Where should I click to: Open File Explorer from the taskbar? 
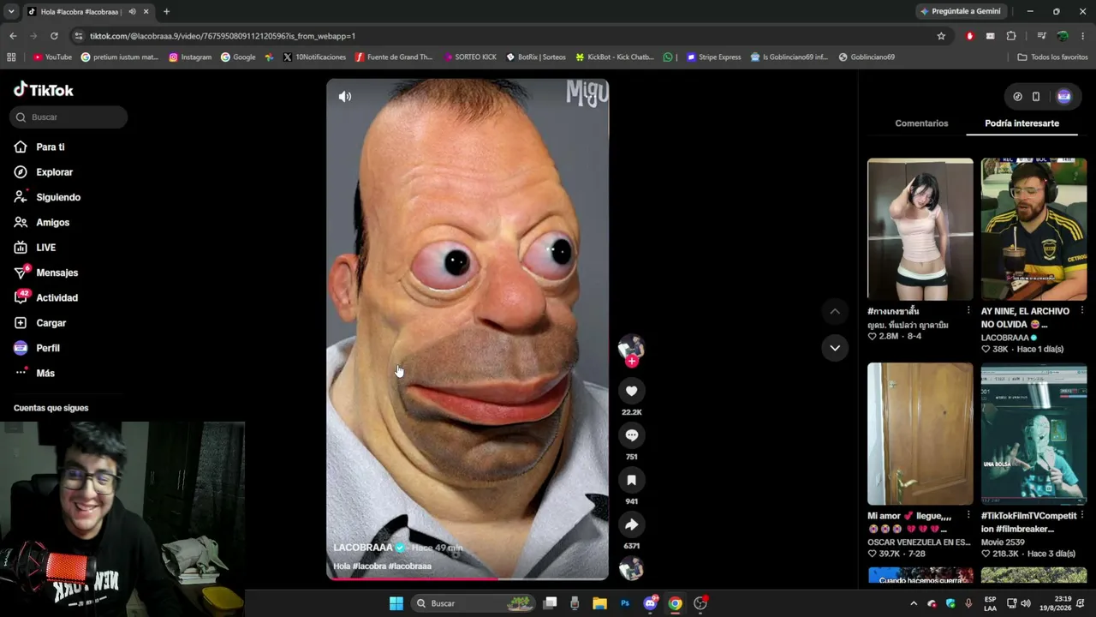599,603
